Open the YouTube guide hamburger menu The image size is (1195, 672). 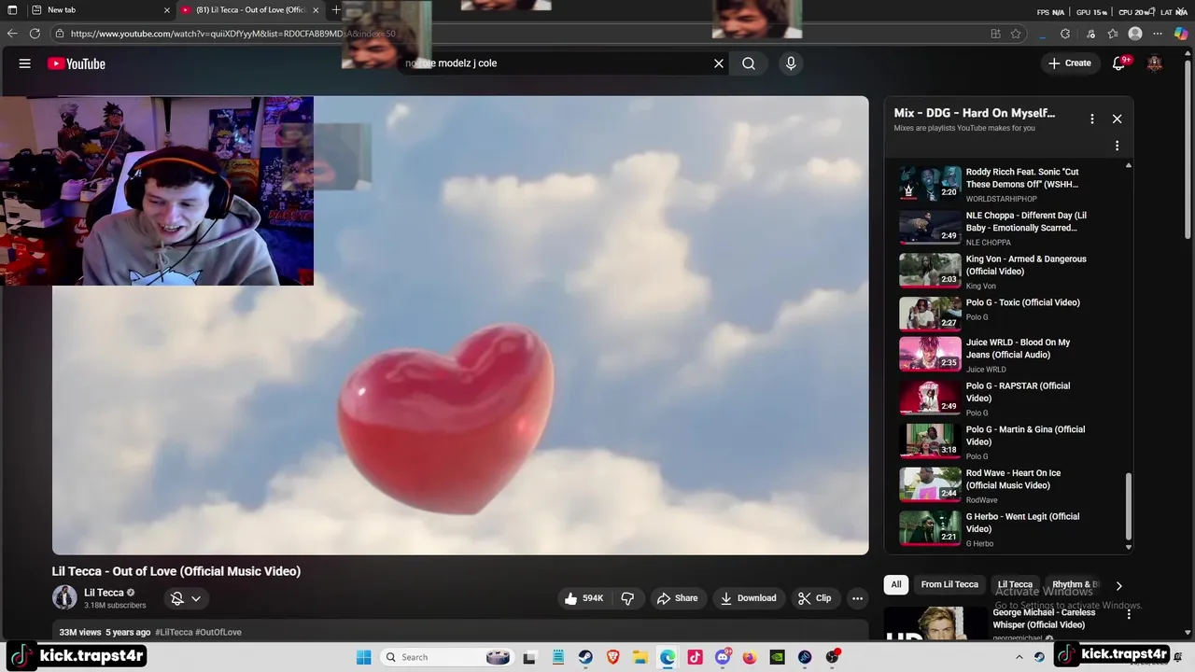25,63
